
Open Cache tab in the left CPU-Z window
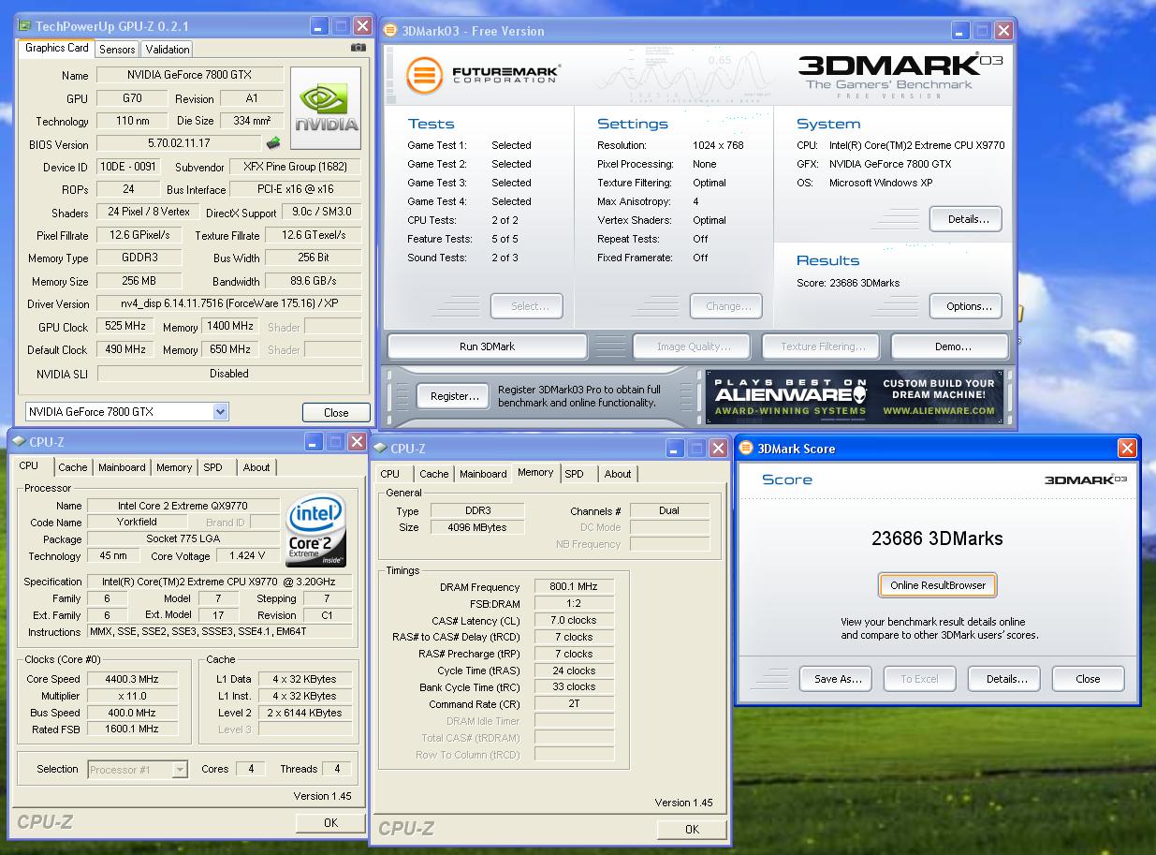[x=73, y=467]
